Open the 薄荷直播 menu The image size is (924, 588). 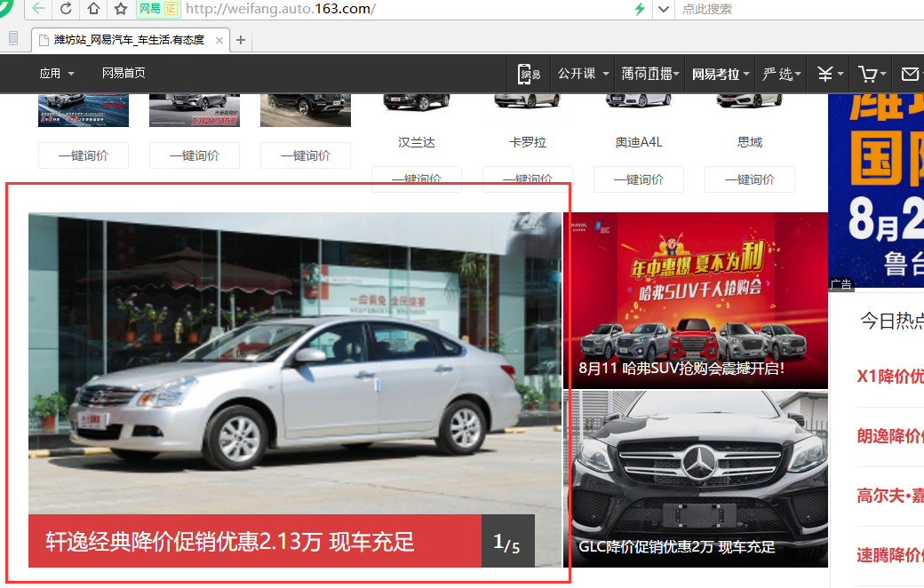(x=650, y=74)
